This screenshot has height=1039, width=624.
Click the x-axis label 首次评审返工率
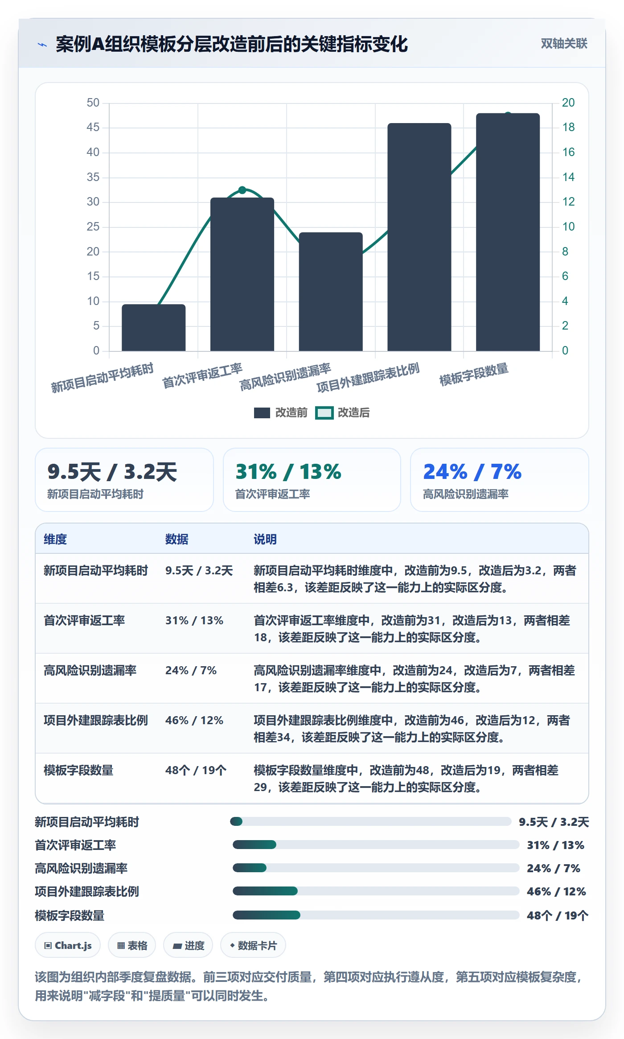(202, 375)
